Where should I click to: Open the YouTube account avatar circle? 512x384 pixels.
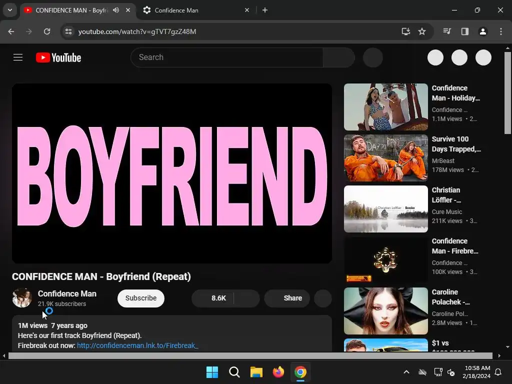click(483, 57)
